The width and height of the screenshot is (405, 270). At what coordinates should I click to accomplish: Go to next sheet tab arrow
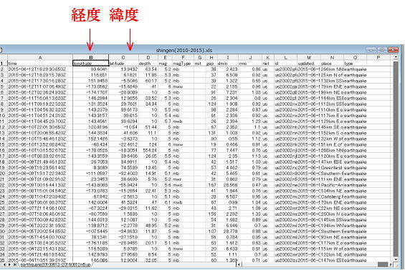[9, 264]
